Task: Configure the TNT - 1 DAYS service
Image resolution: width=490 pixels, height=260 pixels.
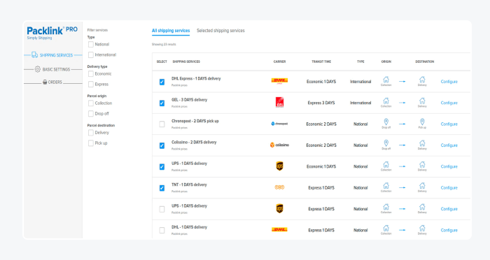Action: click(x=449, y=187)
